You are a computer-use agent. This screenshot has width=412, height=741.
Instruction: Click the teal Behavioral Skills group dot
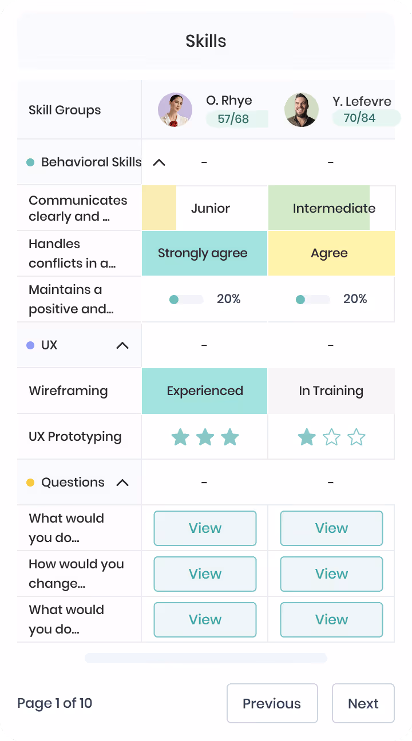click(x=31, y=162)
